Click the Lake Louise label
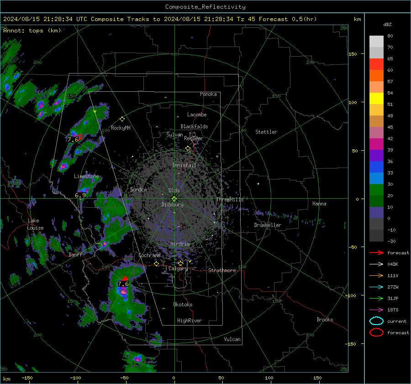The image size is (411, 384). pyautogui.click(x=36, y=224)
